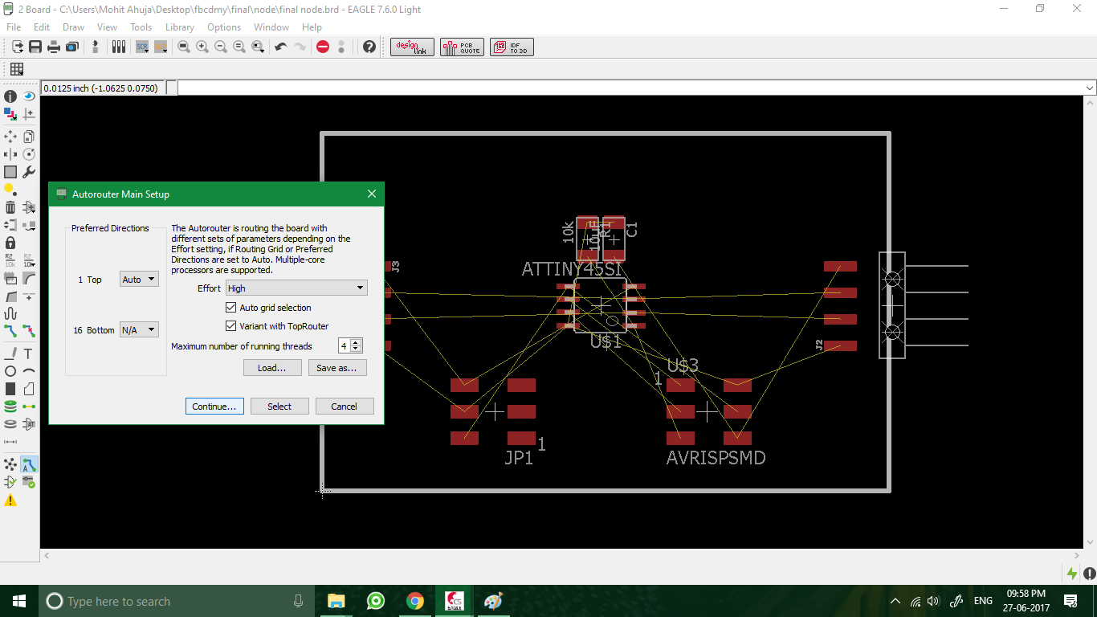Select the green Via tool

[x=10, y=407]
